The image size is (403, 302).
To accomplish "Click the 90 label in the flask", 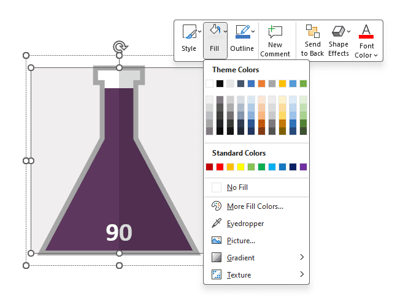I will (x=119, y=233).
